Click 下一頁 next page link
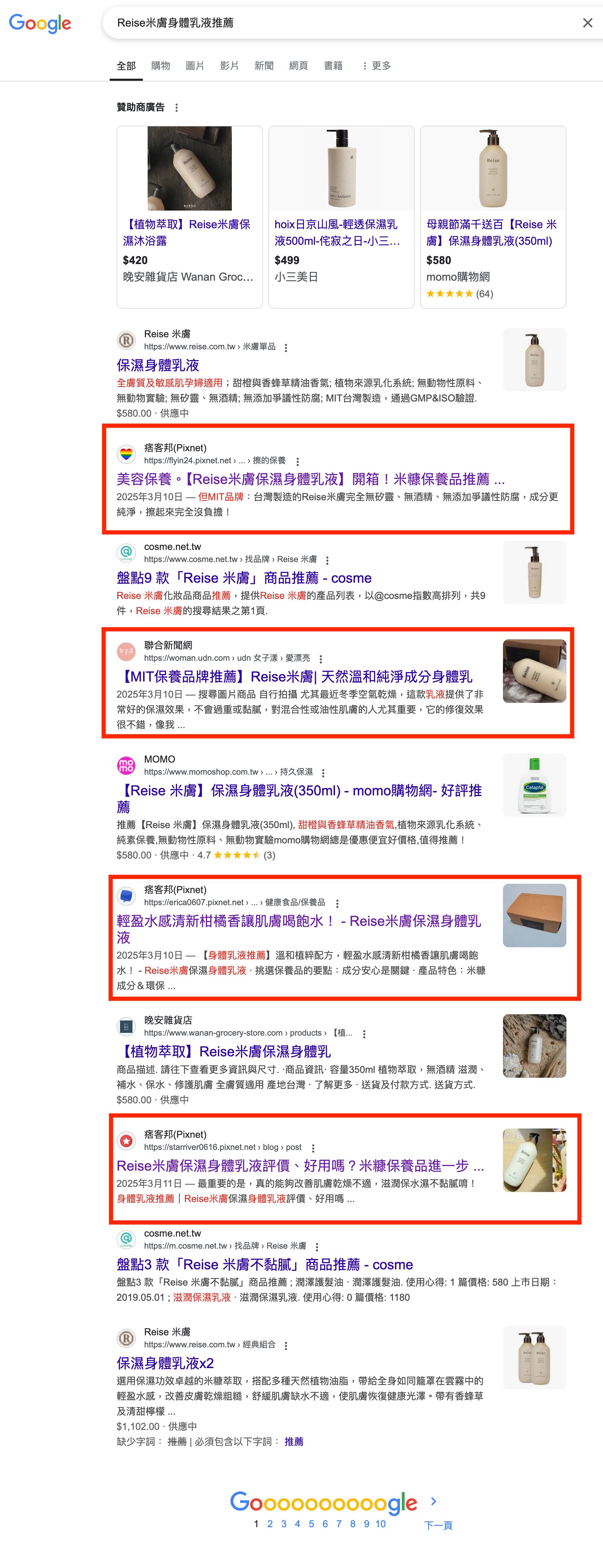The image size is (603, 1550). 438,1525
